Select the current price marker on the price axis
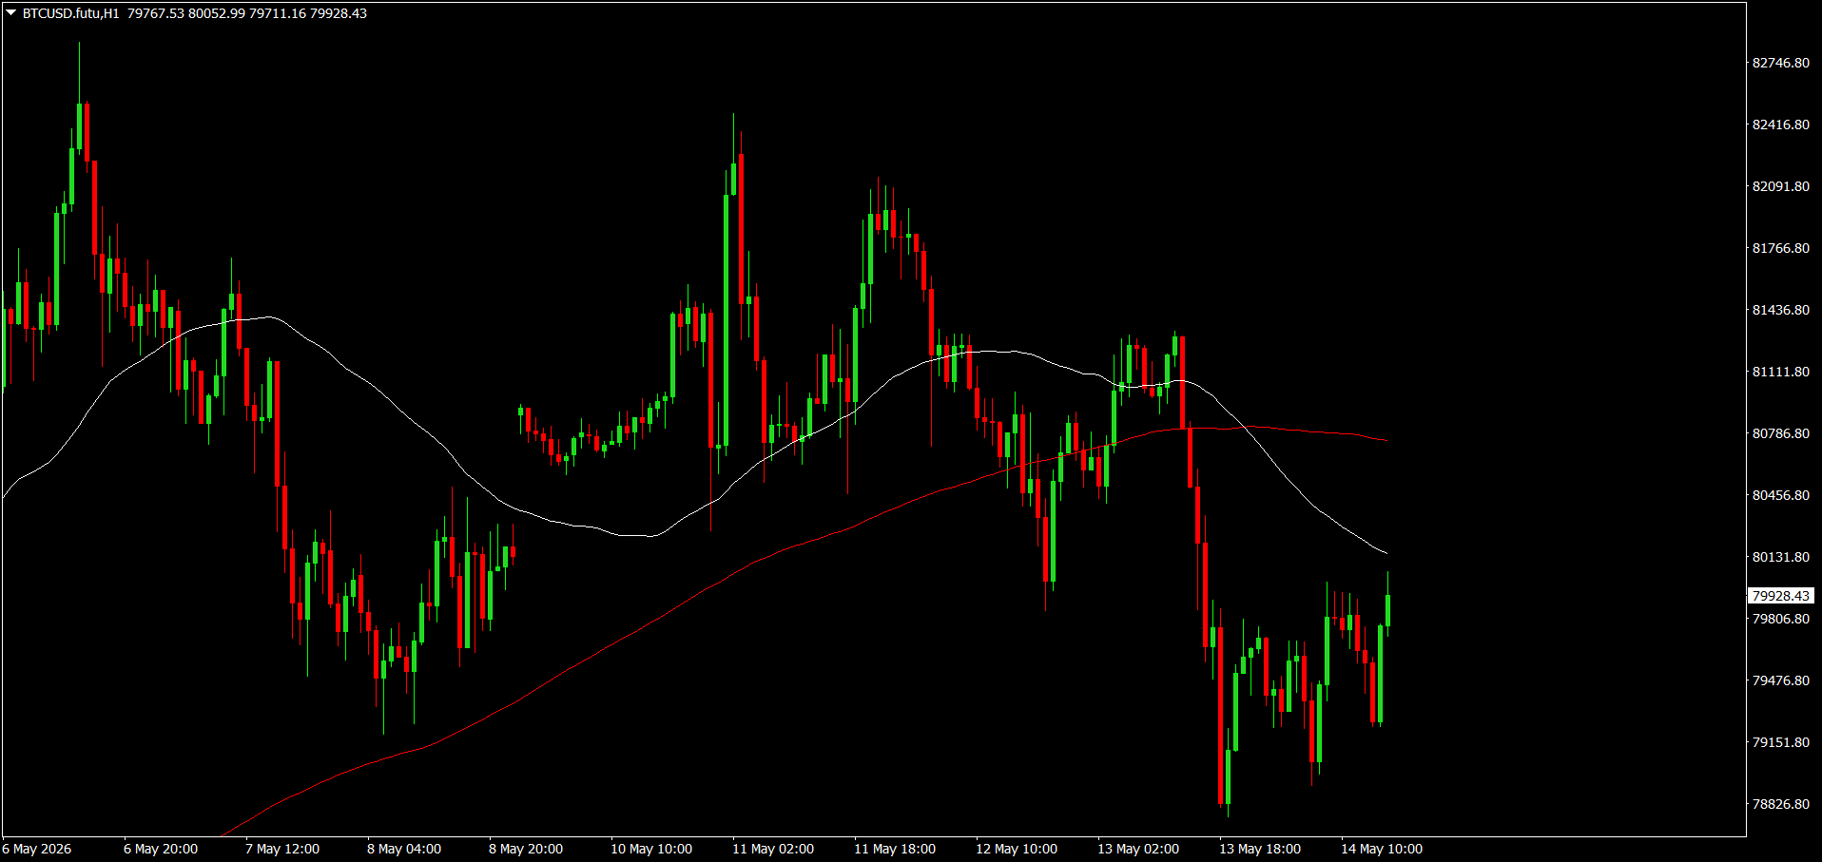Image resolution: width=1822 pixels, height=862 pixels. point(1781,596)
